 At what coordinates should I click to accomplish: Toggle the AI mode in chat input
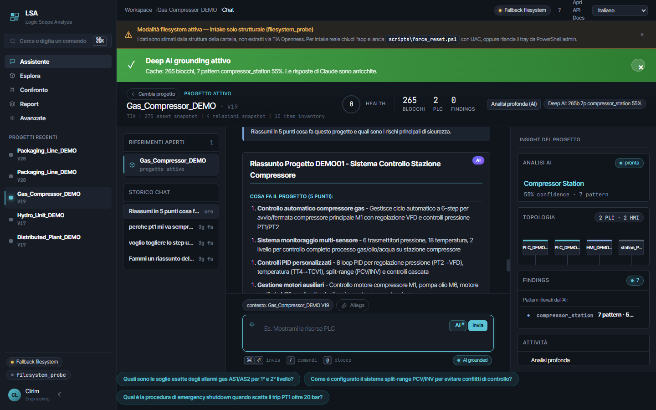click(458, 325)
